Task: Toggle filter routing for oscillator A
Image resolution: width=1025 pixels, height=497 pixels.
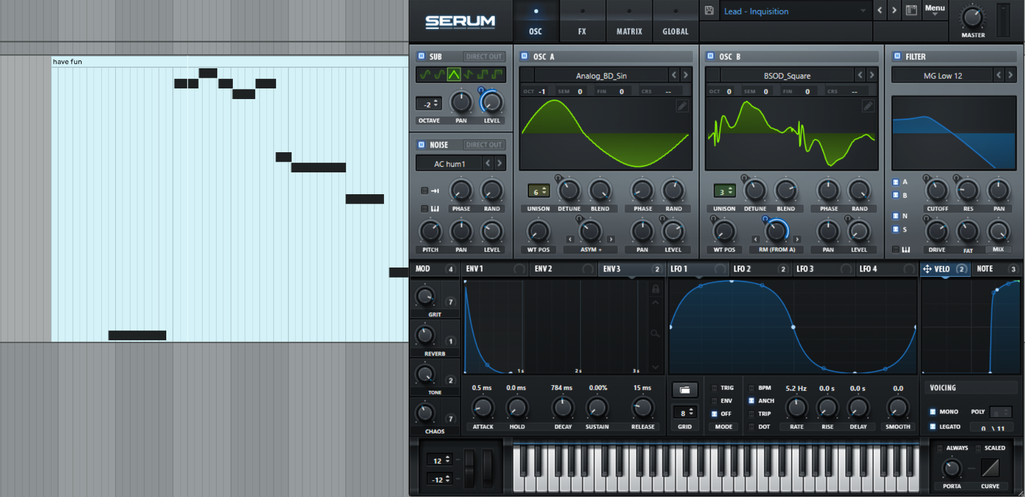Action: pyautogui.click(x=896, y=182)
